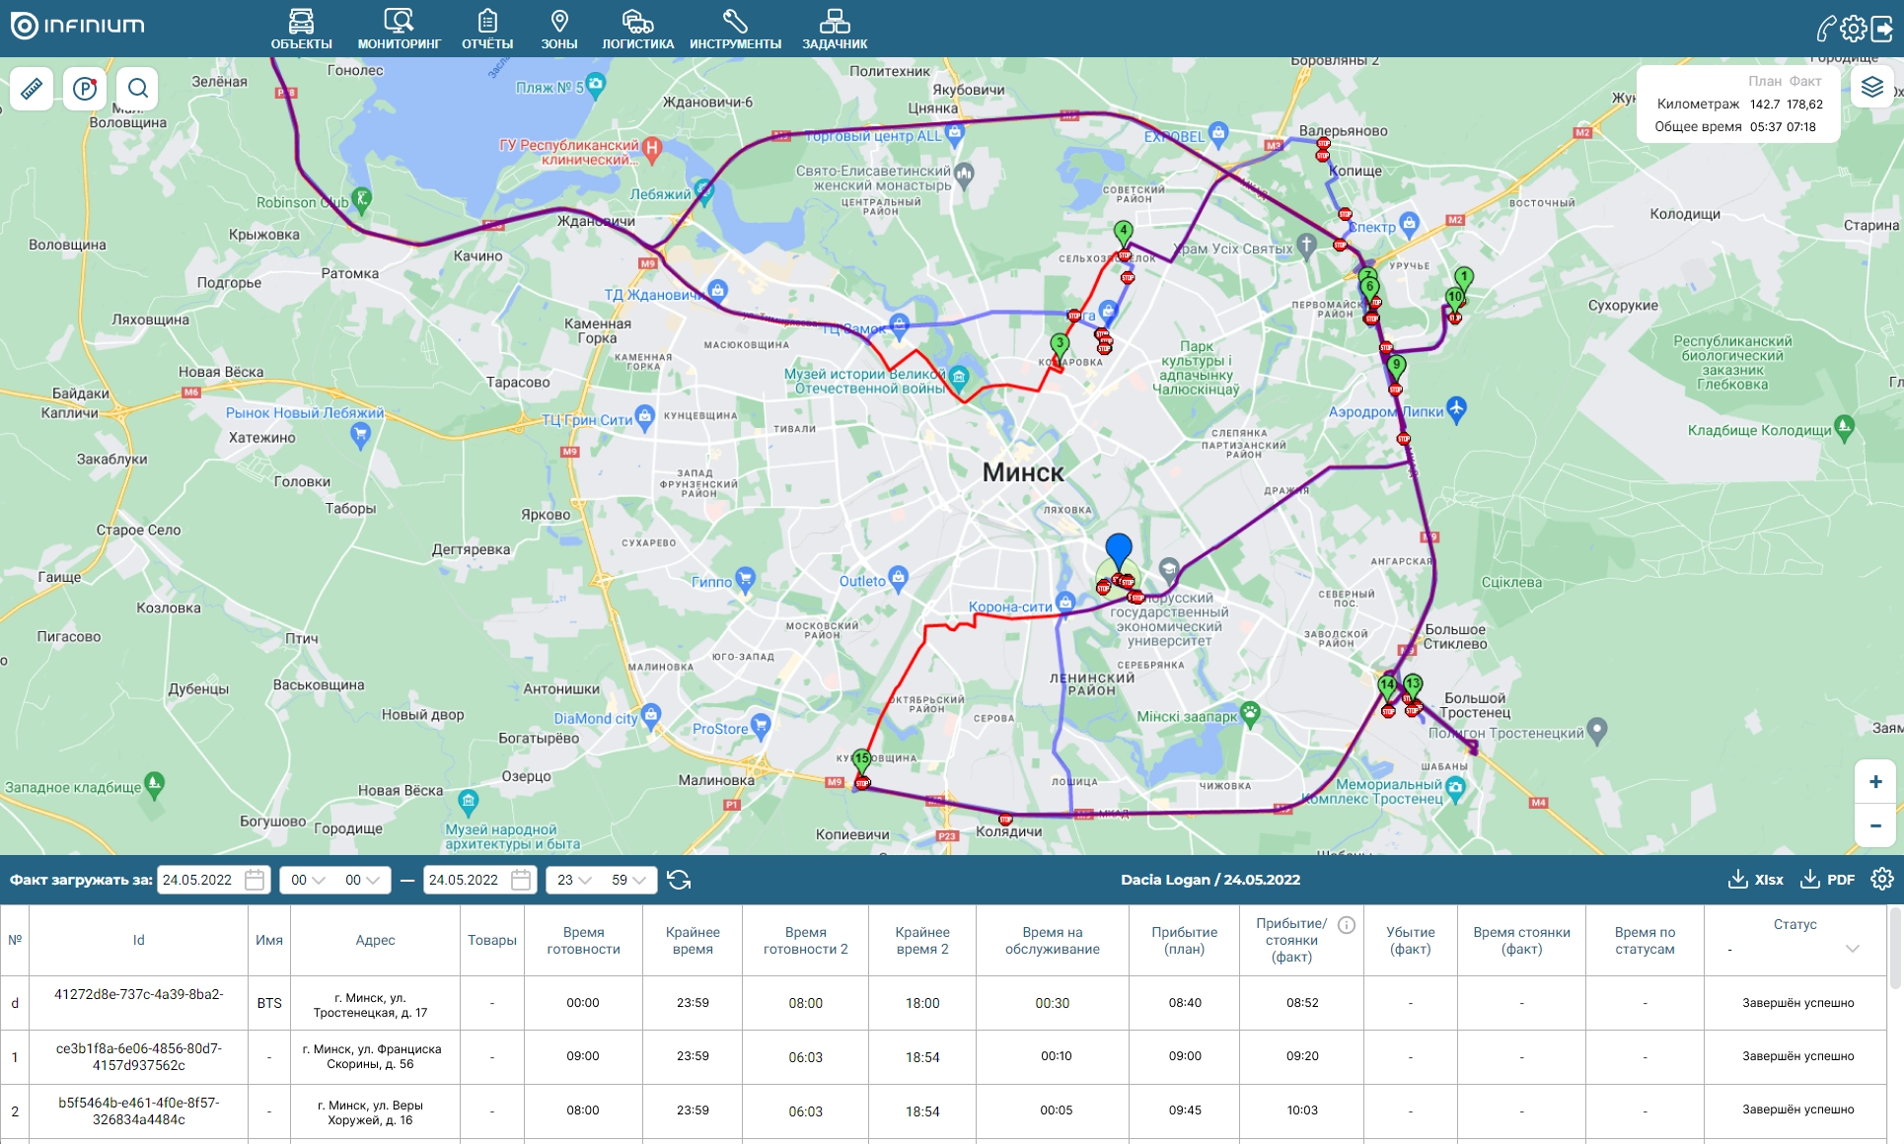Click the end date input field
1904x1144 pixels.
[465, 880]
